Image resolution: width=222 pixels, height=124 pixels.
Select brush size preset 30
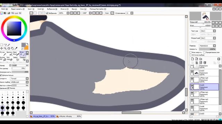pos(2,108)
